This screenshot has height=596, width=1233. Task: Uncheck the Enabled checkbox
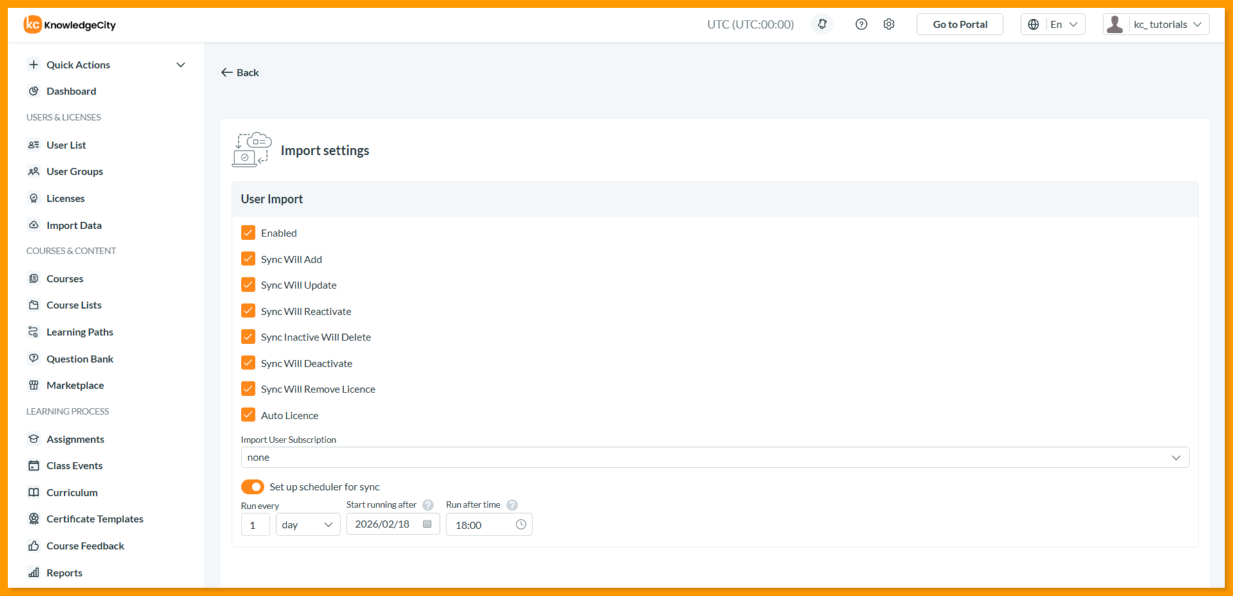coord(248,232)
